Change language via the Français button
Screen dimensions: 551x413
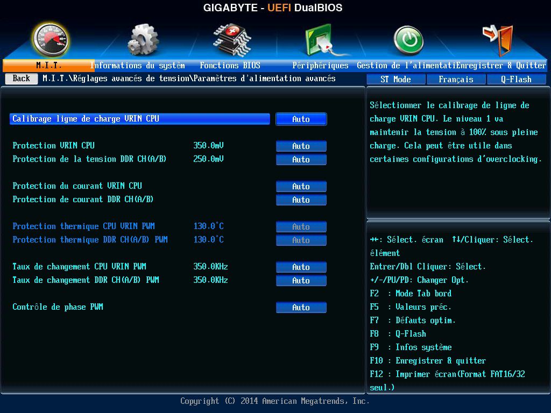point(456,80)
